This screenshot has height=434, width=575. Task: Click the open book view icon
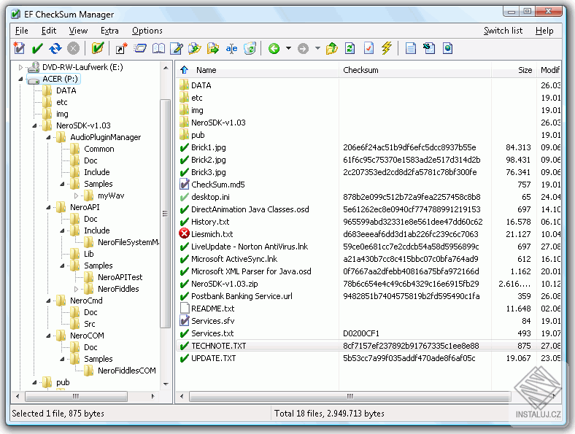click(x=159, y=48)
